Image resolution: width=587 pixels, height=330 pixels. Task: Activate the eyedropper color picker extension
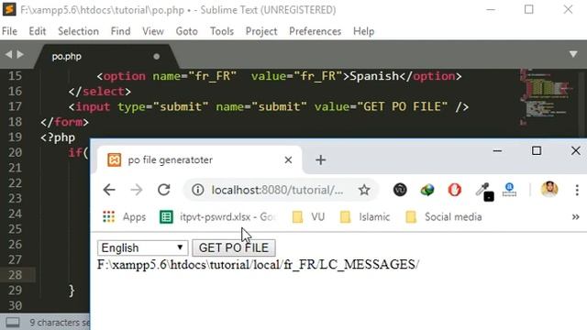[x=484, y=192]
